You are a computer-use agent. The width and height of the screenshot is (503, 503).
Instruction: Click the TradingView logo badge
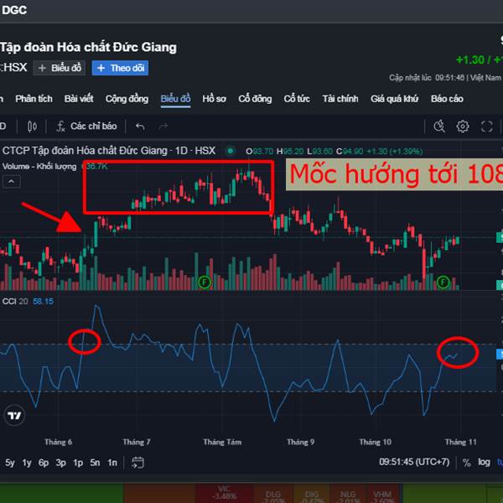click(14, 416)
